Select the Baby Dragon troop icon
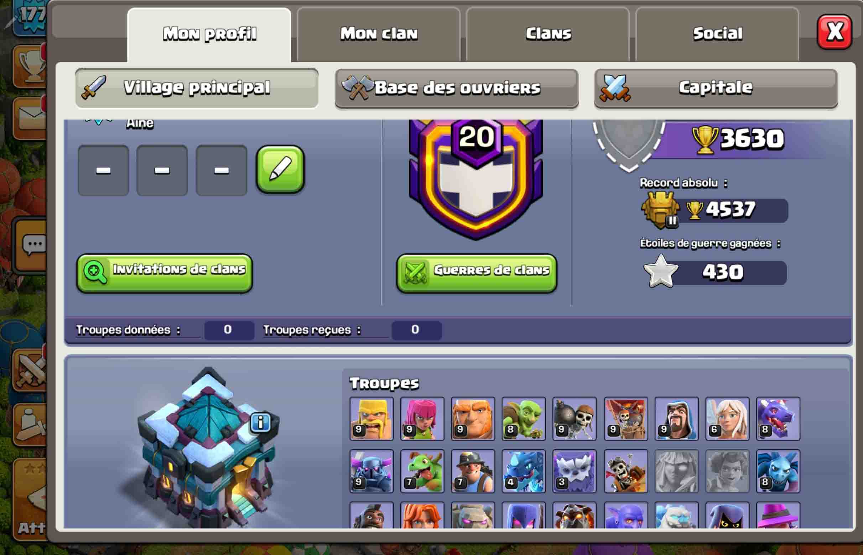The width and height of the screenshot is (863, 555). [422, 471]
